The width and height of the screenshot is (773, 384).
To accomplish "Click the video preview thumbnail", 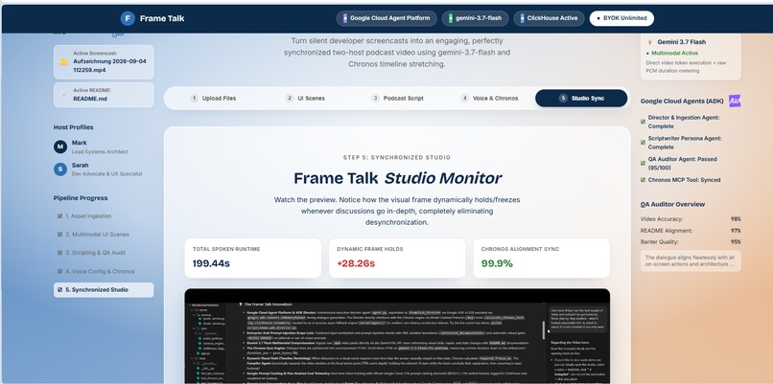I will point(397,336).
